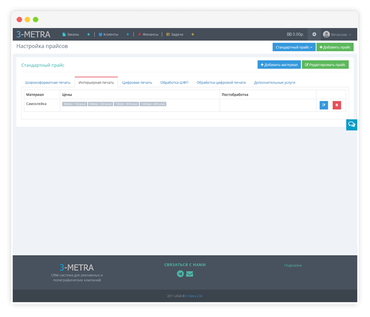This screenshot has height=317, width=370.
Task: Click the yellow minimize window button
Action: point(27,20)
